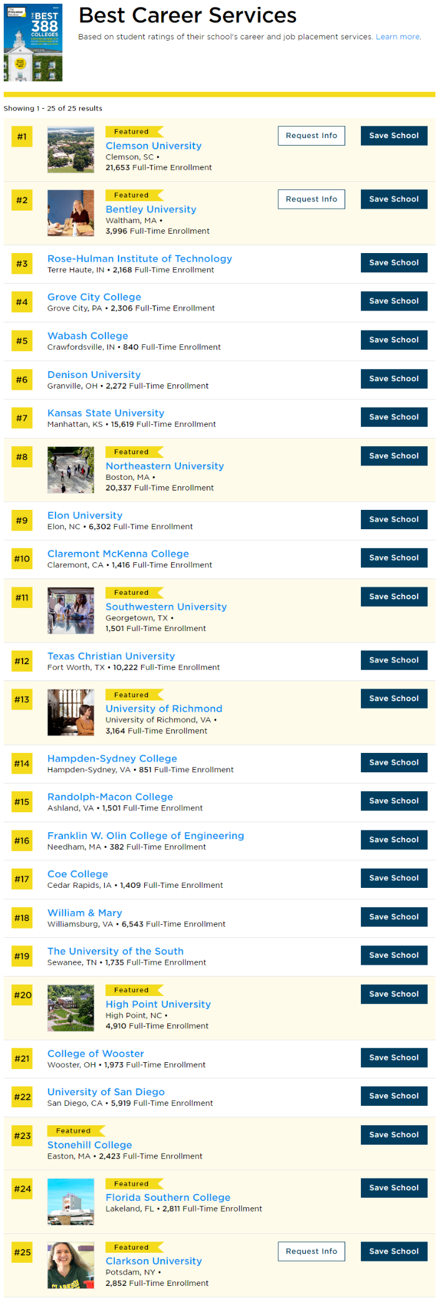Follow the Learn more link
Image resolution: width=437 pixels, height=1299 pixels.
[398, 37]
